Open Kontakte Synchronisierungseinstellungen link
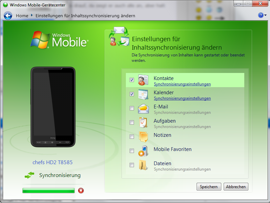Screen dimensions: 270x203 pyautogui.click(x=182, y=84)
